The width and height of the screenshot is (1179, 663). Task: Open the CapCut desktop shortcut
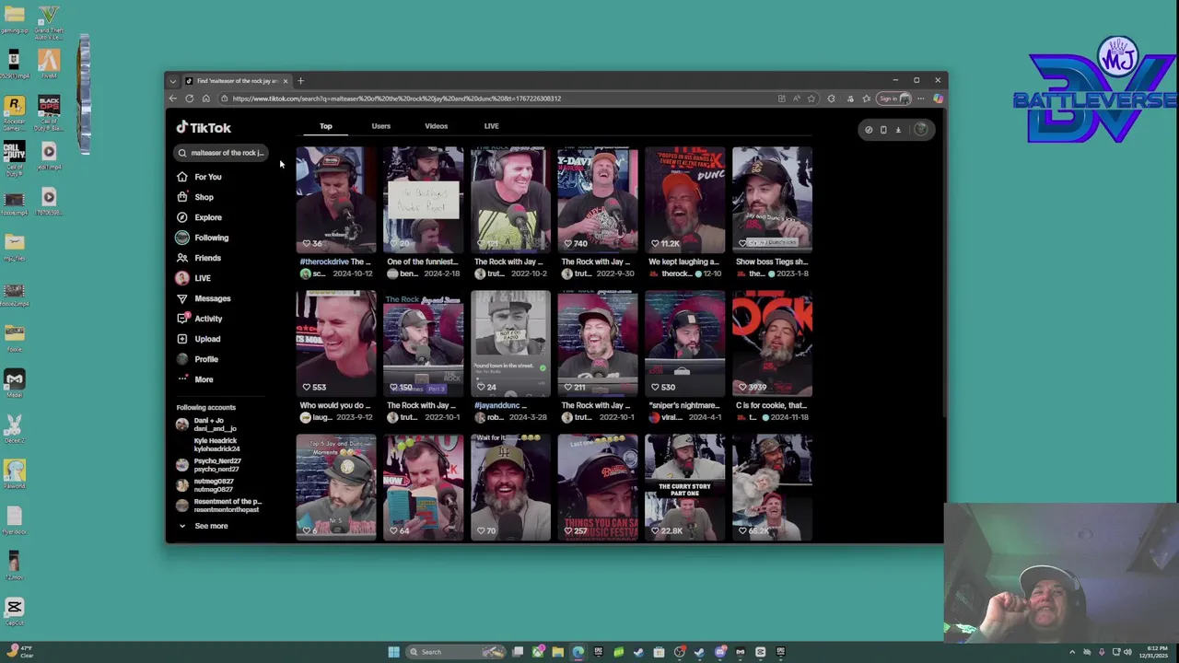point(14,611)
